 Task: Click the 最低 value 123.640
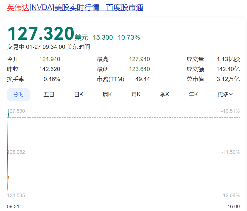point(139,69)
